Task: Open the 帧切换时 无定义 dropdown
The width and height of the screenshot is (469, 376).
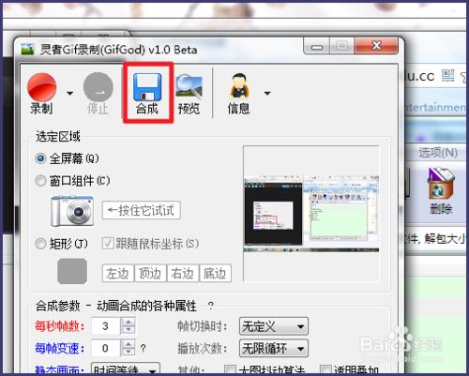Action: pyautogui.click(x=274, y=326)
